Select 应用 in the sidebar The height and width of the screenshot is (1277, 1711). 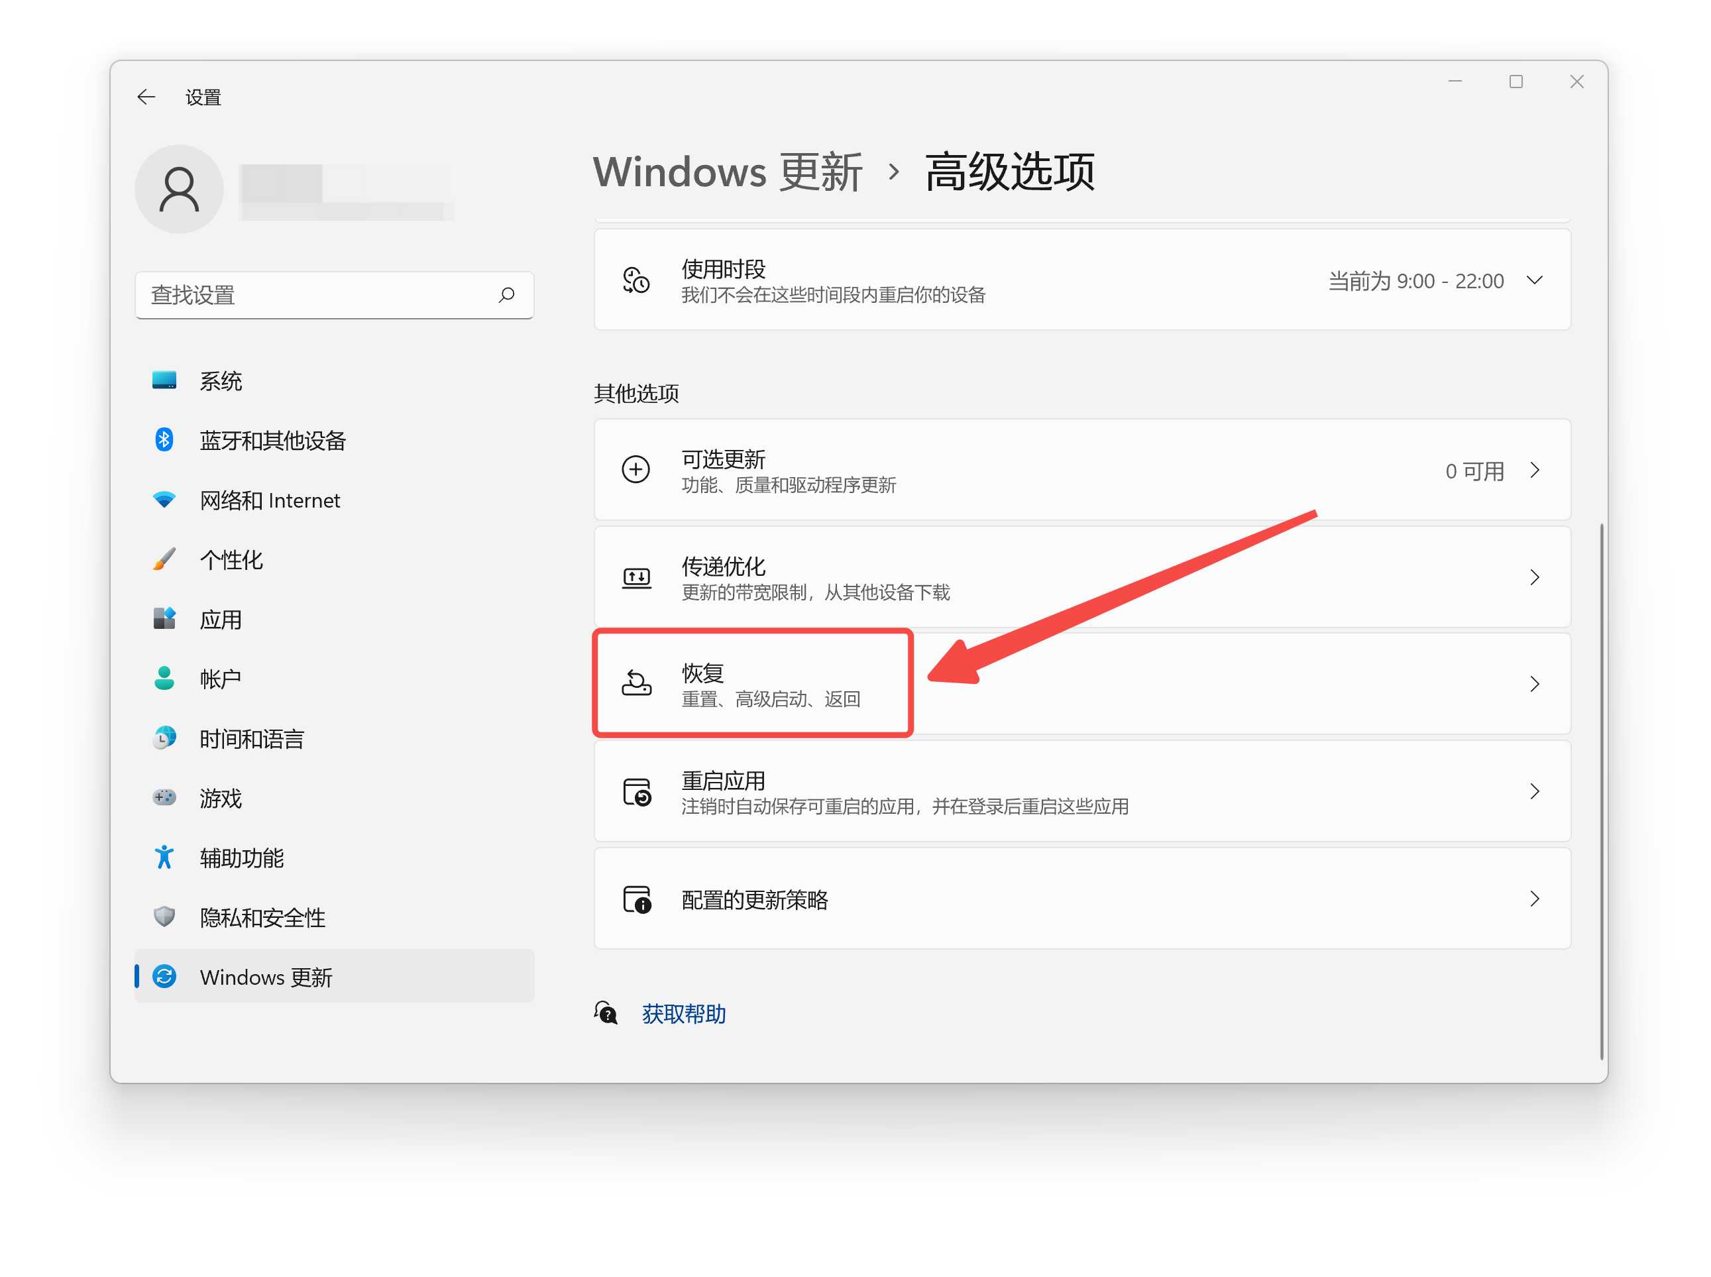[334, 618]
